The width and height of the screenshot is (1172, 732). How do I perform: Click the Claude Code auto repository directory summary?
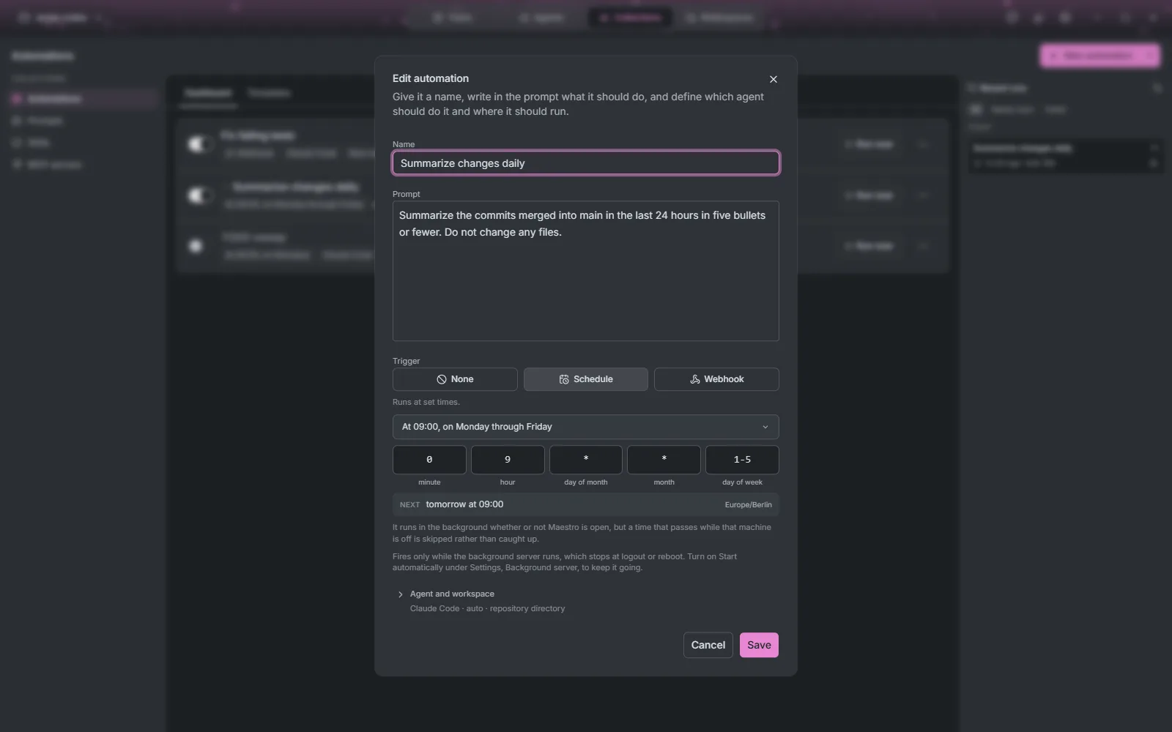click(x=487, y=608)
